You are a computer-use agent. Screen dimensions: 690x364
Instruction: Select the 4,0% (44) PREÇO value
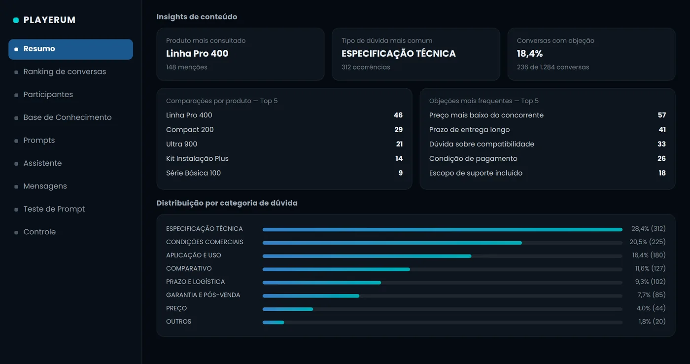point(651,308)
